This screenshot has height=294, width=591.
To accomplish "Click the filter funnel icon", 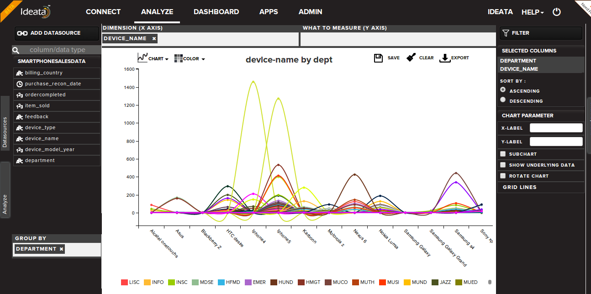I will coord(506,33).
